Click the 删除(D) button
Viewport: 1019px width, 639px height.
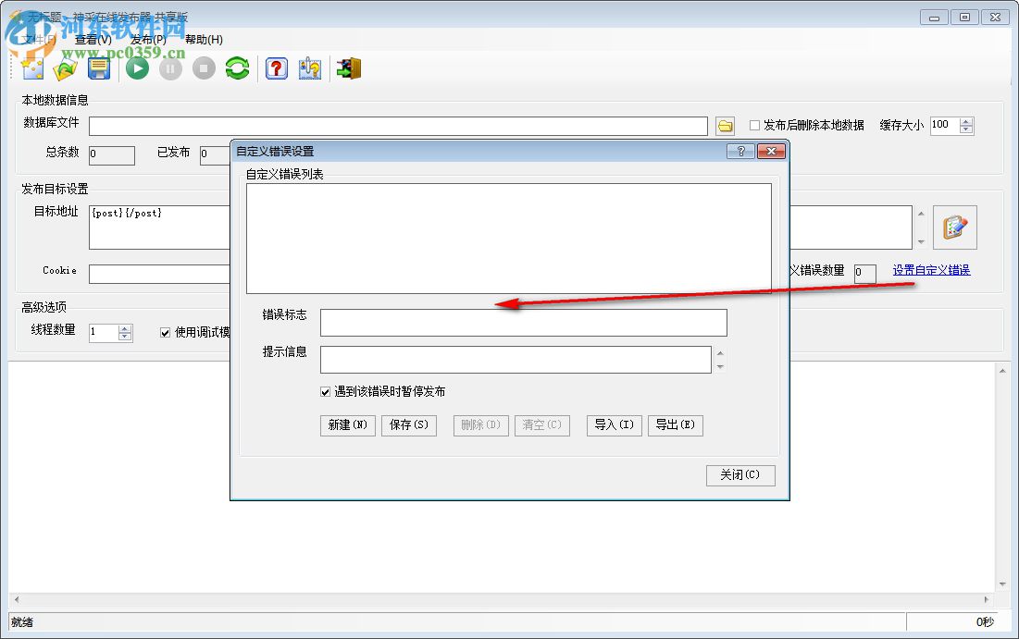(481, 425)
